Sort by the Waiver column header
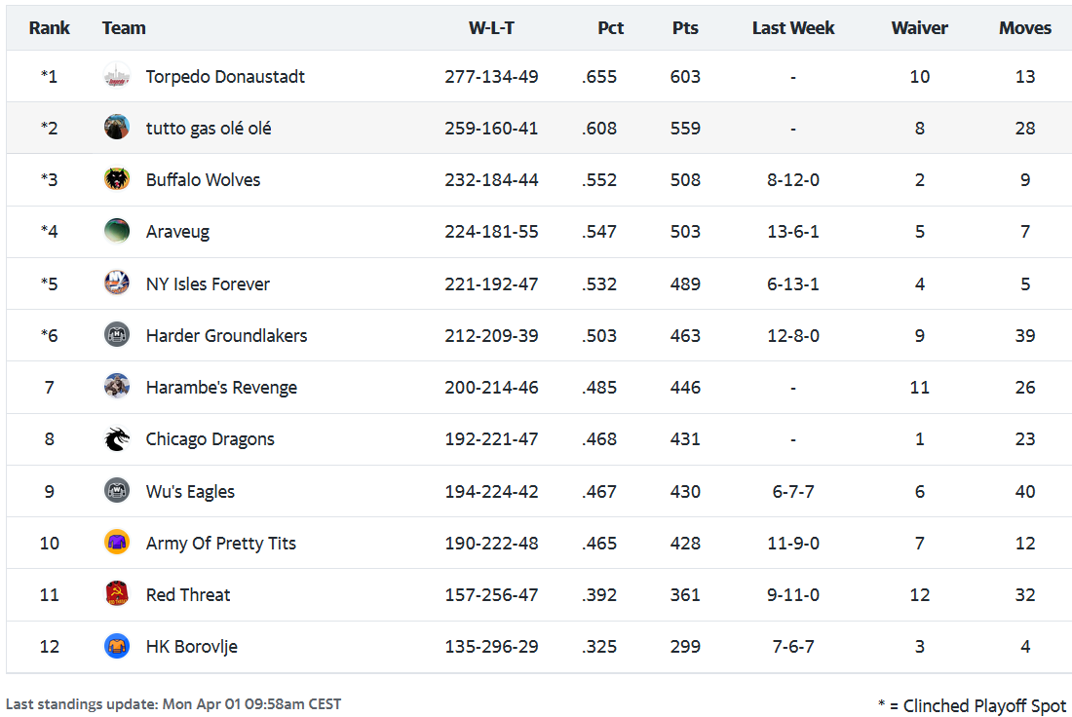Viewport: 1072px width, 717px height. 919,27
